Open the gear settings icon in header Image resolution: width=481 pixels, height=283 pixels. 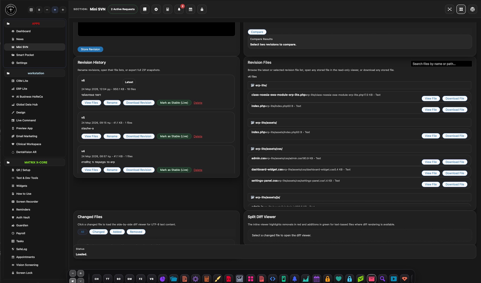(x=156, y=9)
